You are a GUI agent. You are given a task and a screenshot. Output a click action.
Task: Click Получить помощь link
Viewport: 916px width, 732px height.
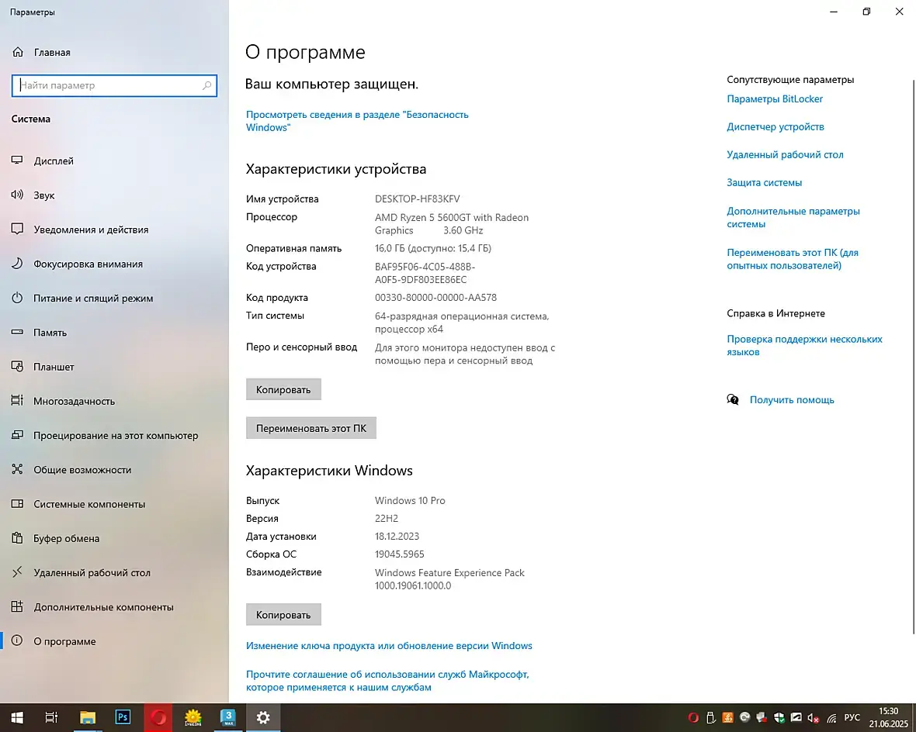(792, 400)
